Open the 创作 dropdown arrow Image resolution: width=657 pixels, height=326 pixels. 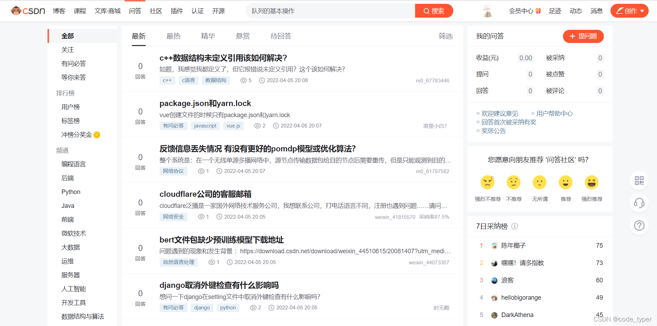[x=642, y=11]
